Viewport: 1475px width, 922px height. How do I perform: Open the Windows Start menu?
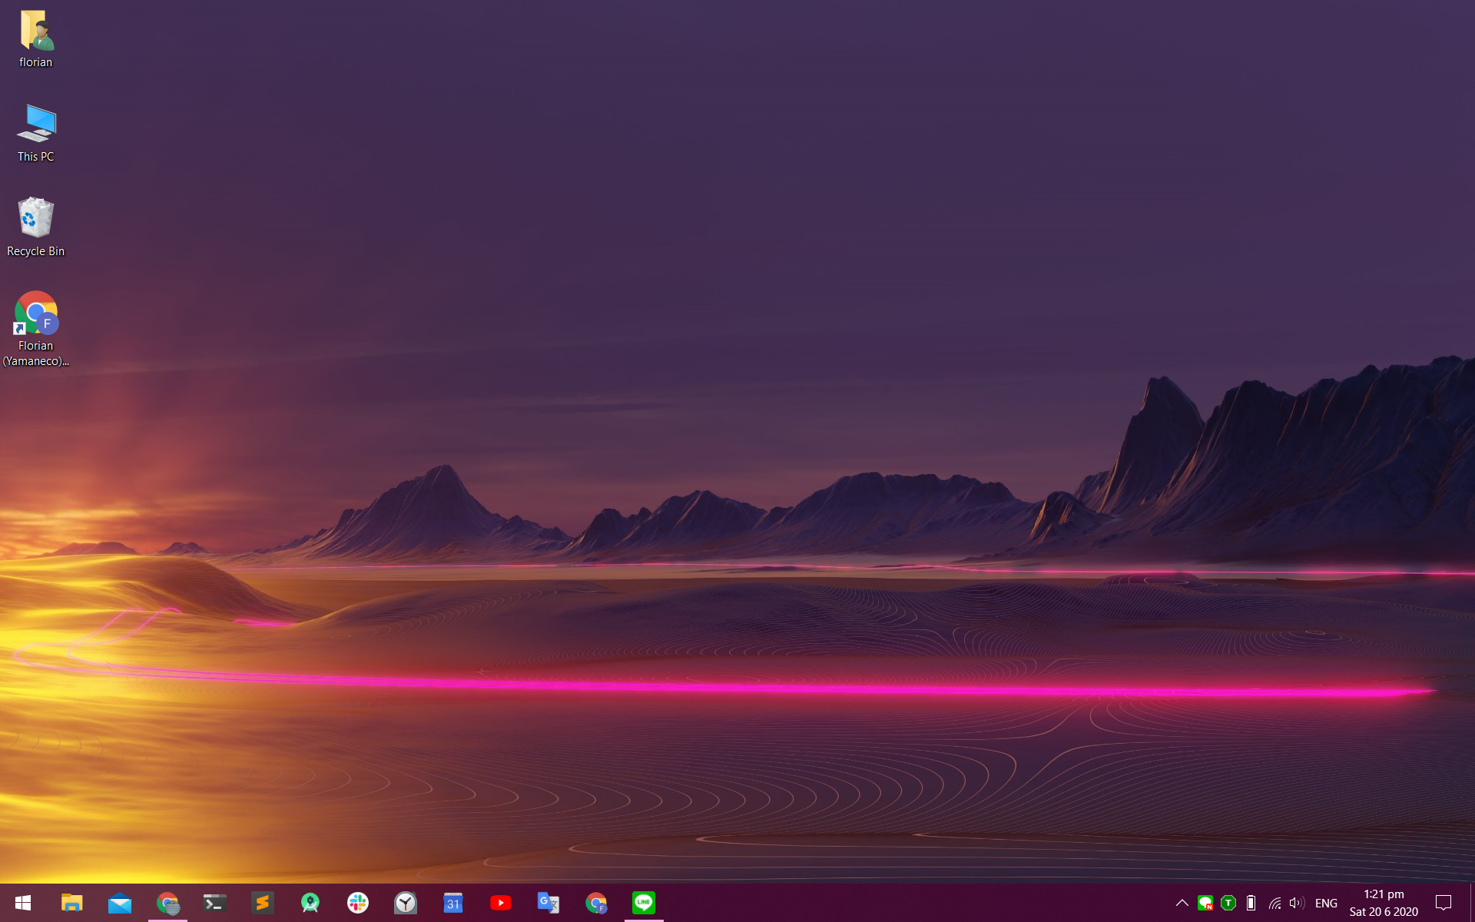pyautogui.click(x=23, y=903)
